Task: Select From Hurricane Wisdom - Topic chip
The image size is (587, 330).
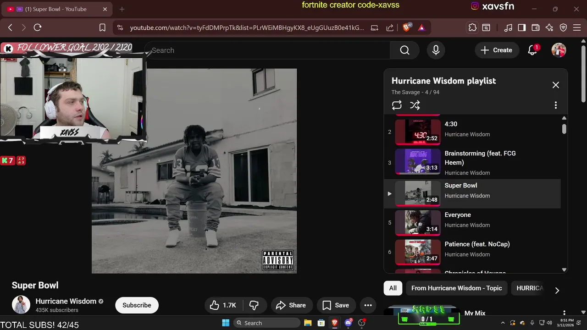Action: click(457, 288)
